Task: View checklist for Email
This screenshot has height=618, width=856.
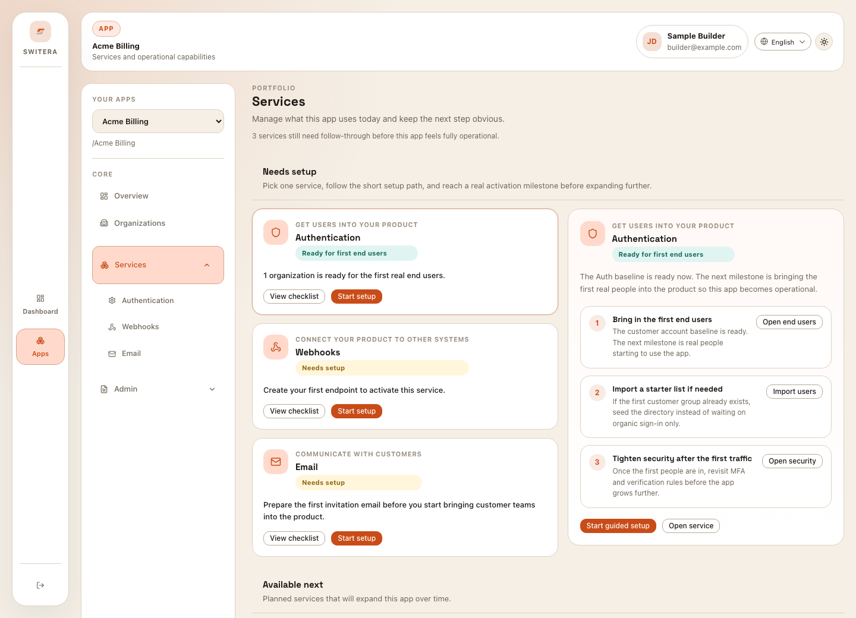Action: click(x=294, y=538)
